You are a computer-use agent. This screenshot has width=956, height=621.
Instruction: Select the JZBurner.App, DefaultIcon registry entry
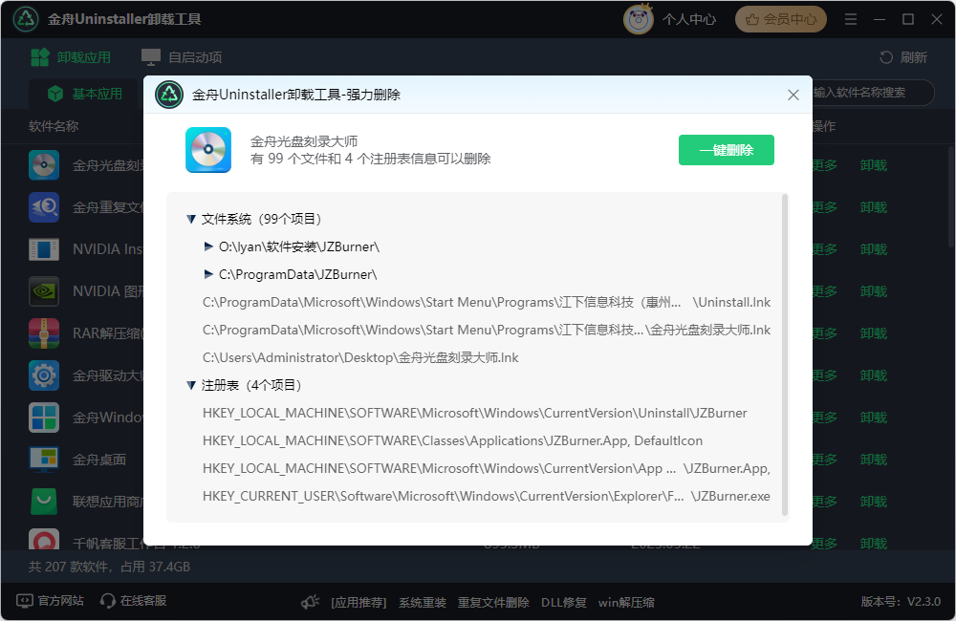(452, 440)
